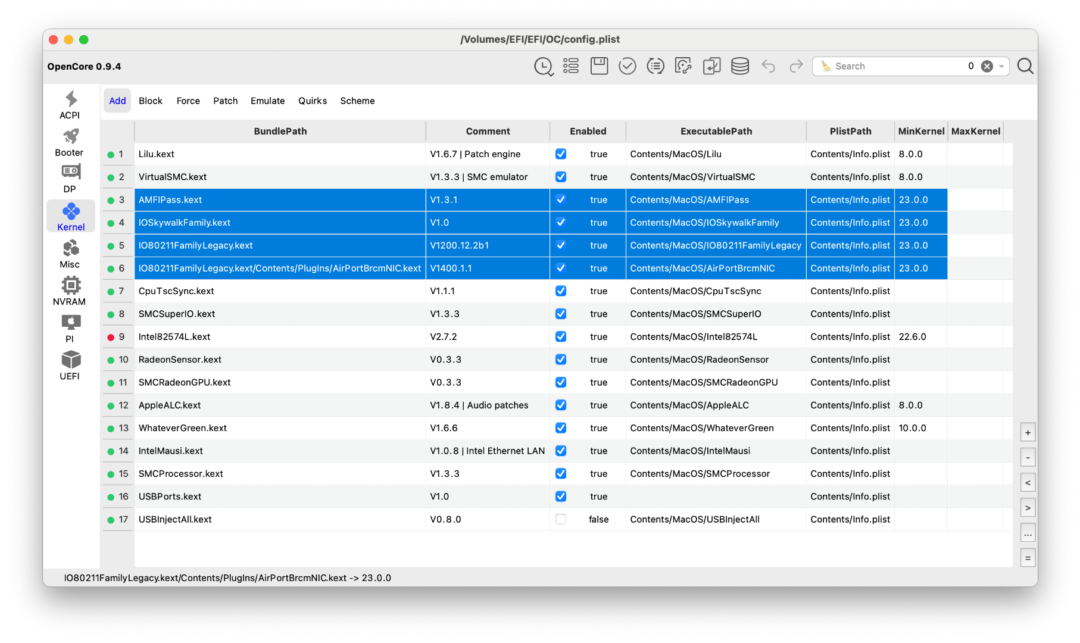
Task: Click the validate checkmark circle icon
Action: click(627, 66)
